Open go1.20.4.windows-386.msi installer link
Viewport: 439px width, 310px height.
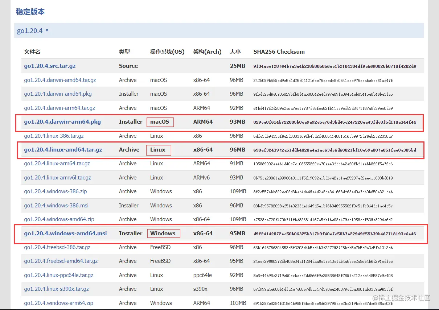pyautogui.click(x=56, y=206)
